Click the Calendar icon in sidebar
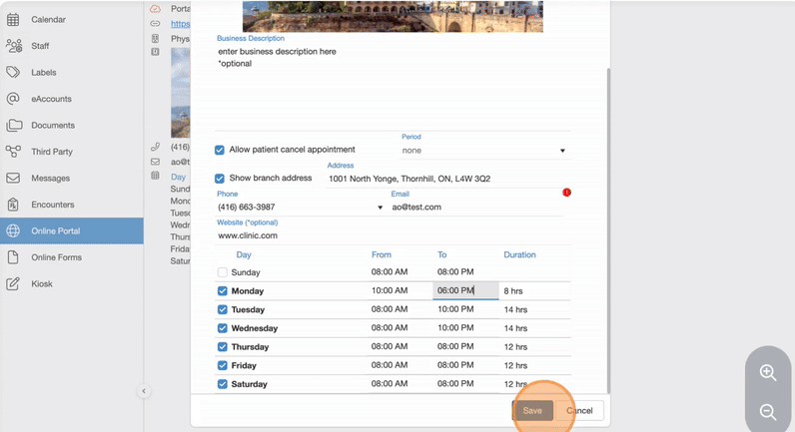 tap(13, 20)
